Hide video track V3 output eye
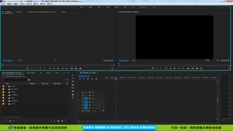This screenshot has width=233, height=131. click(93, 92)
